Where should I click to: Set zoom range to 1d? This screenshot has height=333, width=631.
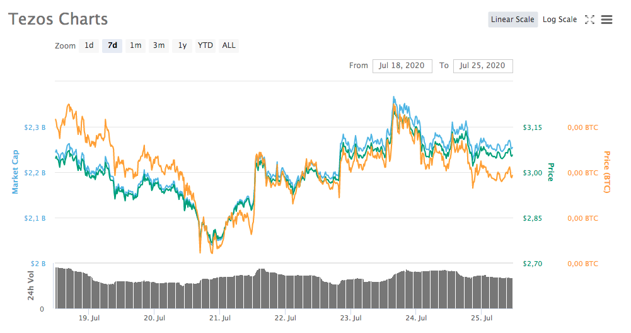click(89, 45)
